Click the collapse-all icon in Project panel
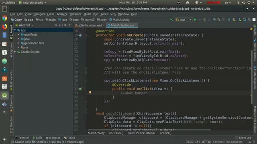257x144 pixels. (x=60, y=25)
